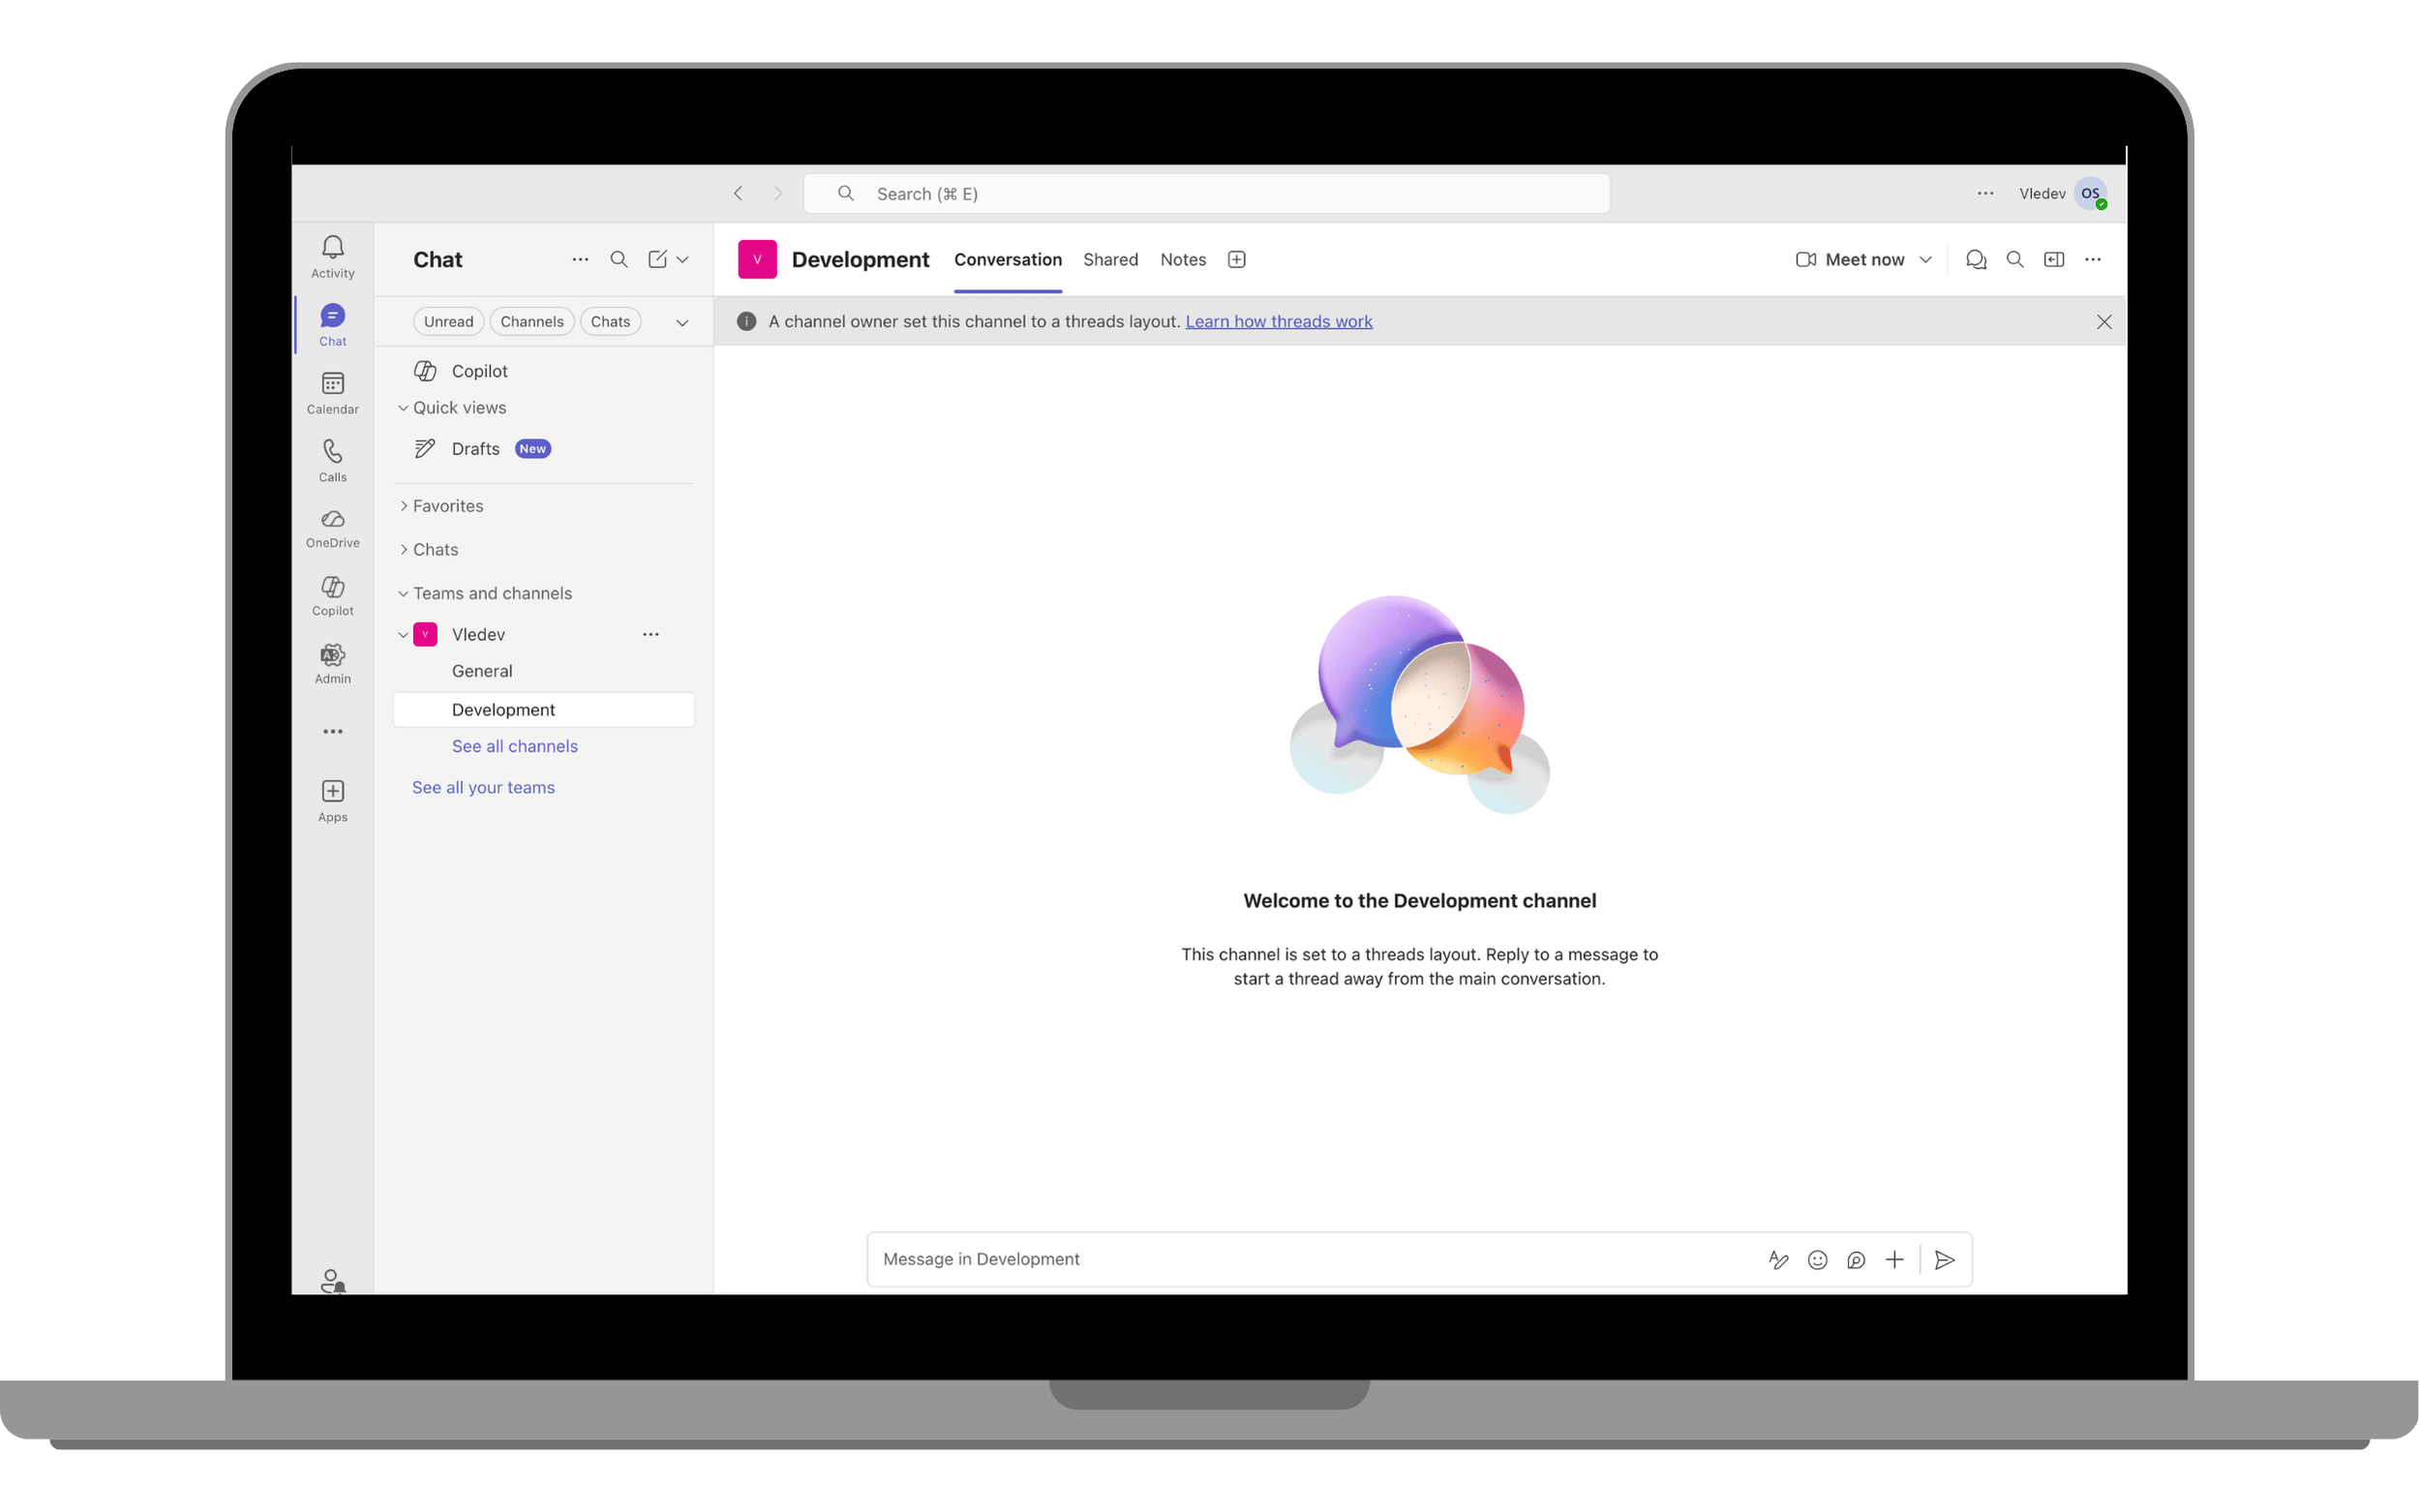Viewport: 2420px width, 1512px height.
Task: Open Learn how threads work link
Action: 1279,321
